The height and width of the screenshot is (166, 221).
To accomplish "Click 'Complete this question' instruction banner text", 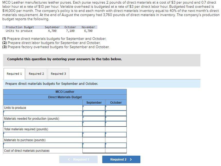I will pyautogui.click(x=64, y=59).
